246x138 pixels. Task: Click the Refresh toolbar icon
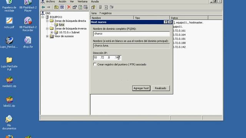tap(80, 7)
